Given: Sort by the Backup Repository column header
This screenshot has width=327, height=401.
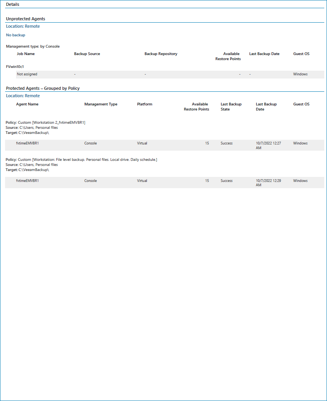Looking at the screenshot, I should pyautogui.click(x=161, y=53).
